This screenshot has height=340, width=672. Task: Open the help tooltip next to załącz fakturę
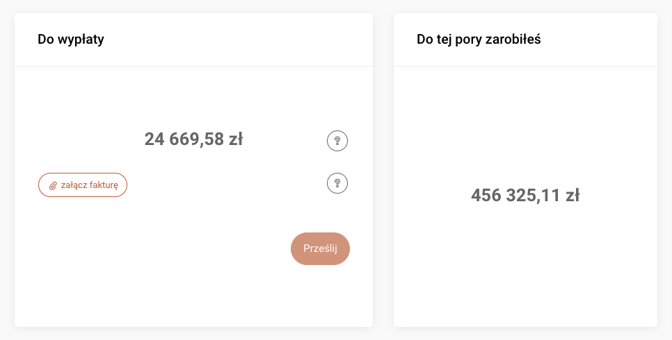click(x=337, y=184)
